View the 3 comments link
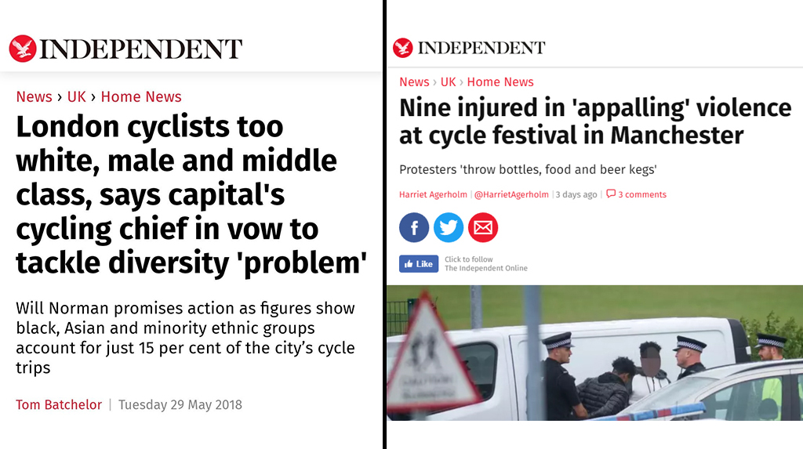Viewport: 803px width, 449px height. click(x=641, y=194)
